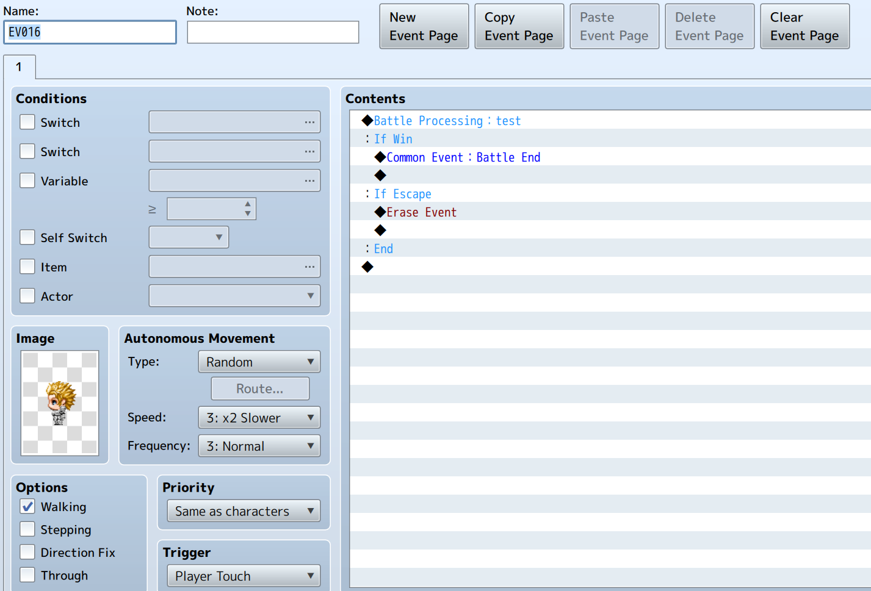Open the Trigger dropdown

coord(244,576)
